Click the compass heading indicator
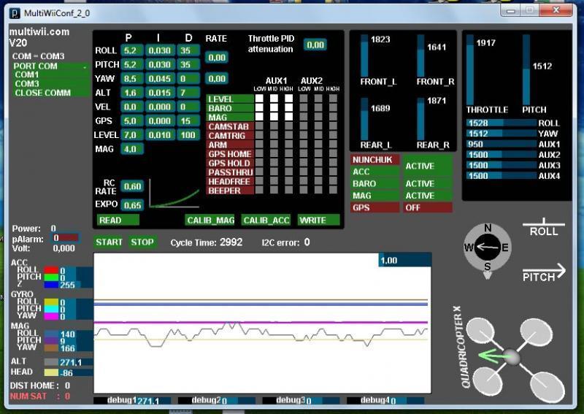 [x=488, y=248]
